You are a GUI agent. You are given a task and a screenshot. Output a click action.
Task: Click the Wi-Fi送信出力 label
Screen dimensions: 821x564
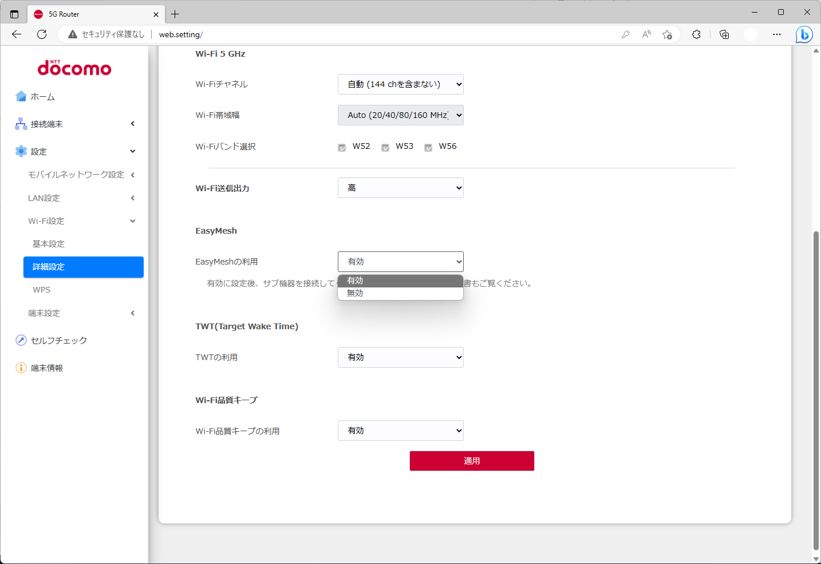click(223, 188)
